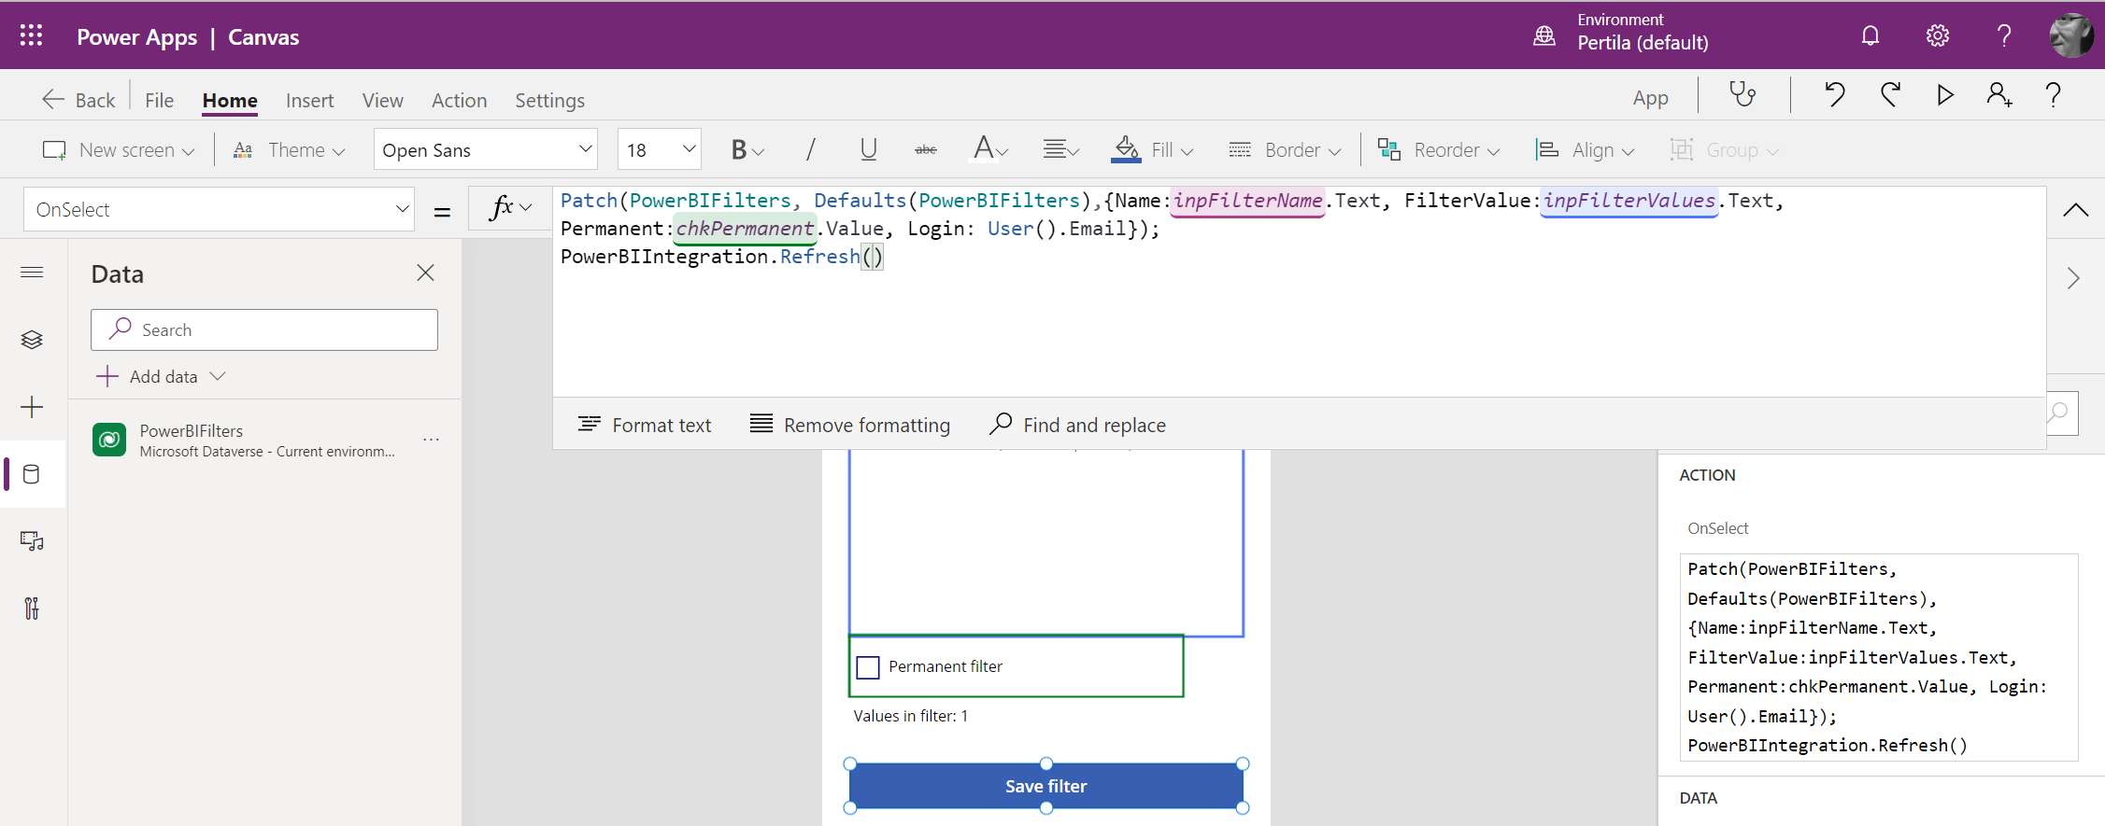The height and width of the screenshot is (826, 2105).
Task: Click Format text in formula bar
Action: [x=645, y=426]
